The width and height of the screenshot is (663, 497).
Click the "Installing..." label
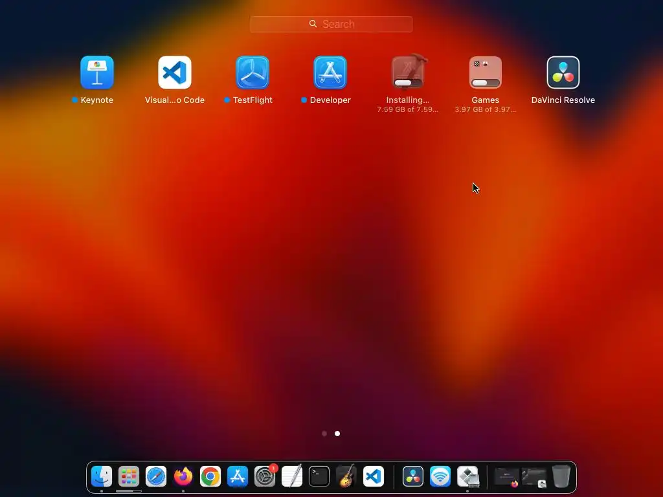(408, 100)
